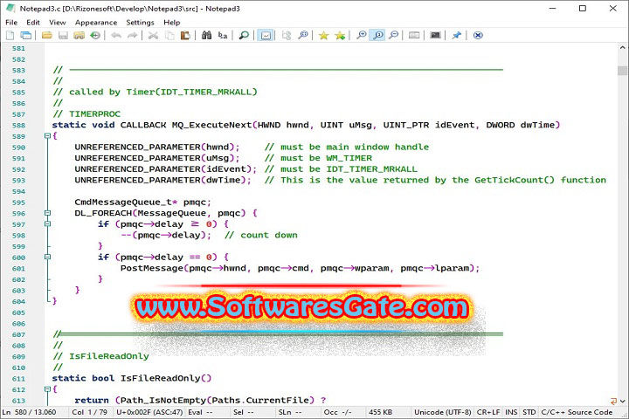Click the '// count down' comment
Screen dimensions: 629x419
[x=261, y=235]
